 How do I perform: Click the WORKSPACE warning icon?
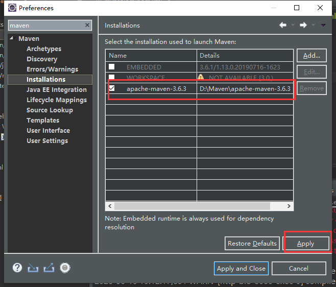tap(201, 77)
